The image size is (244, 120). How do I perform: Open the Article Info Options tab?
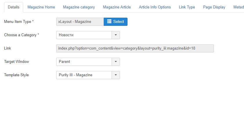[155, 7]
